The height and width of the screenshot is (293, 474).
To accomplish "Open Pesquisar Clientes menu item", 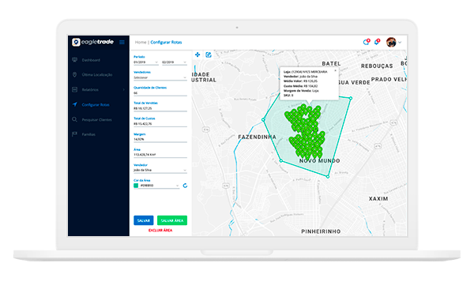I will [96, 120].
